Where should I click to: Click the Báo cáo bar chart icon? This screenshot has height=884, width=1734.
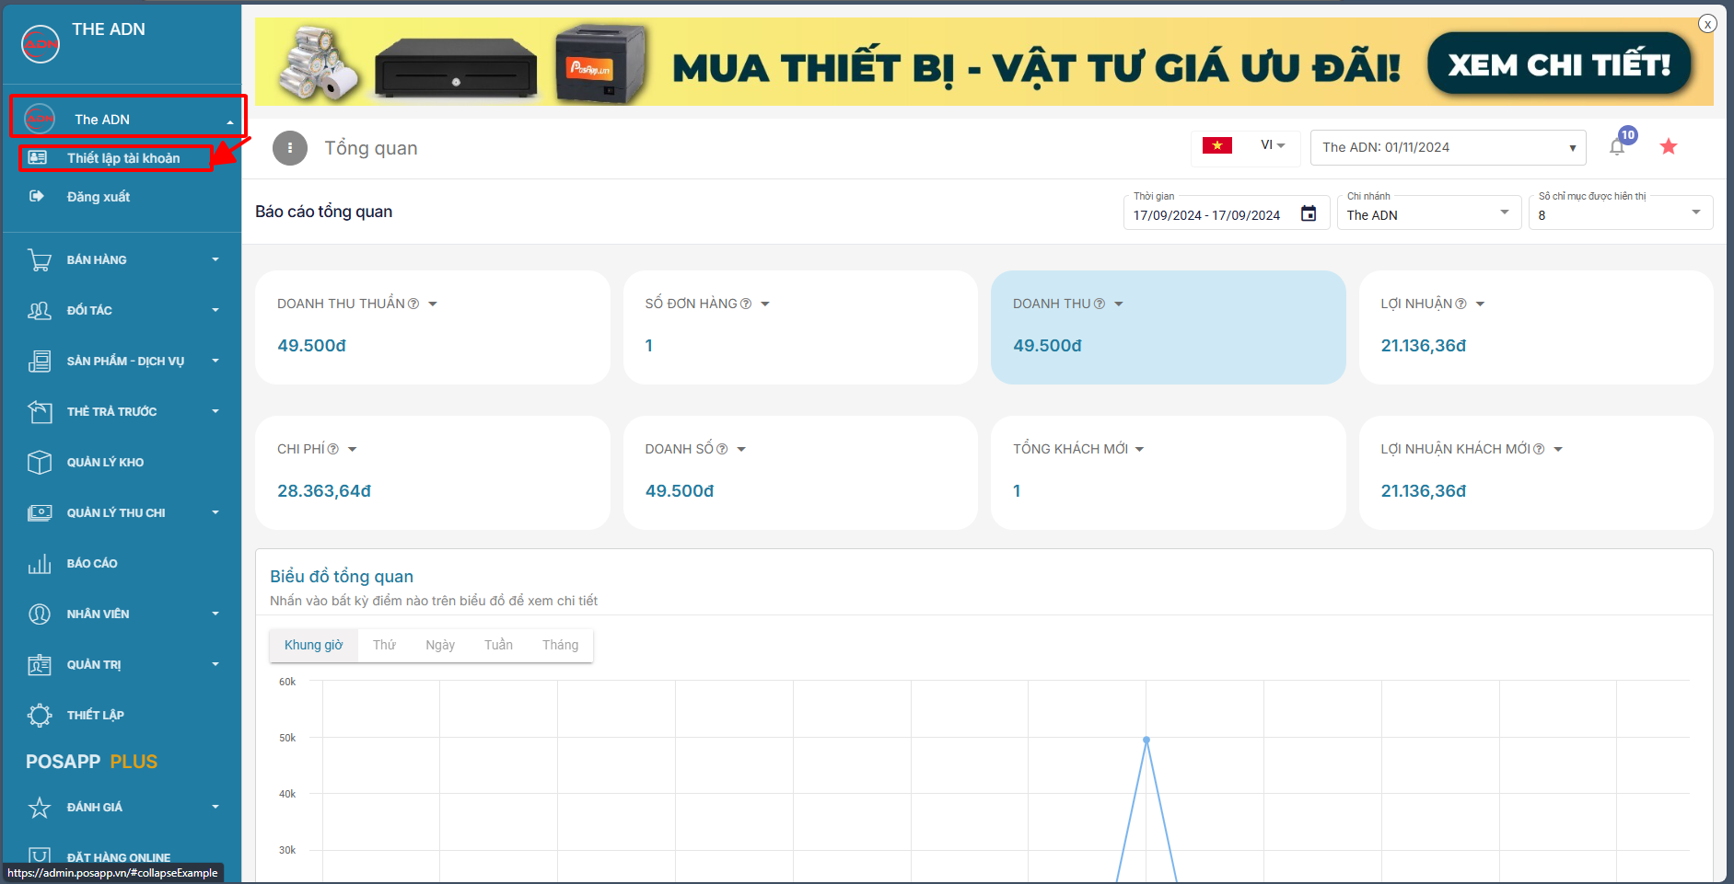tap(40, 564)
